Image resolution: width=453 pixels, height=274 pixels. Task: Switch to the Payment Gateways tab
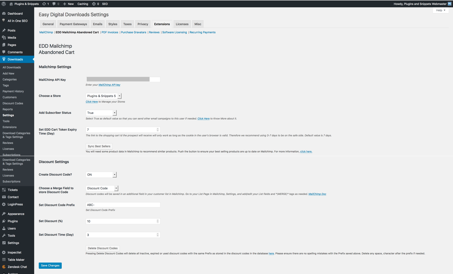pyautogui.click(x=73, y=24)
